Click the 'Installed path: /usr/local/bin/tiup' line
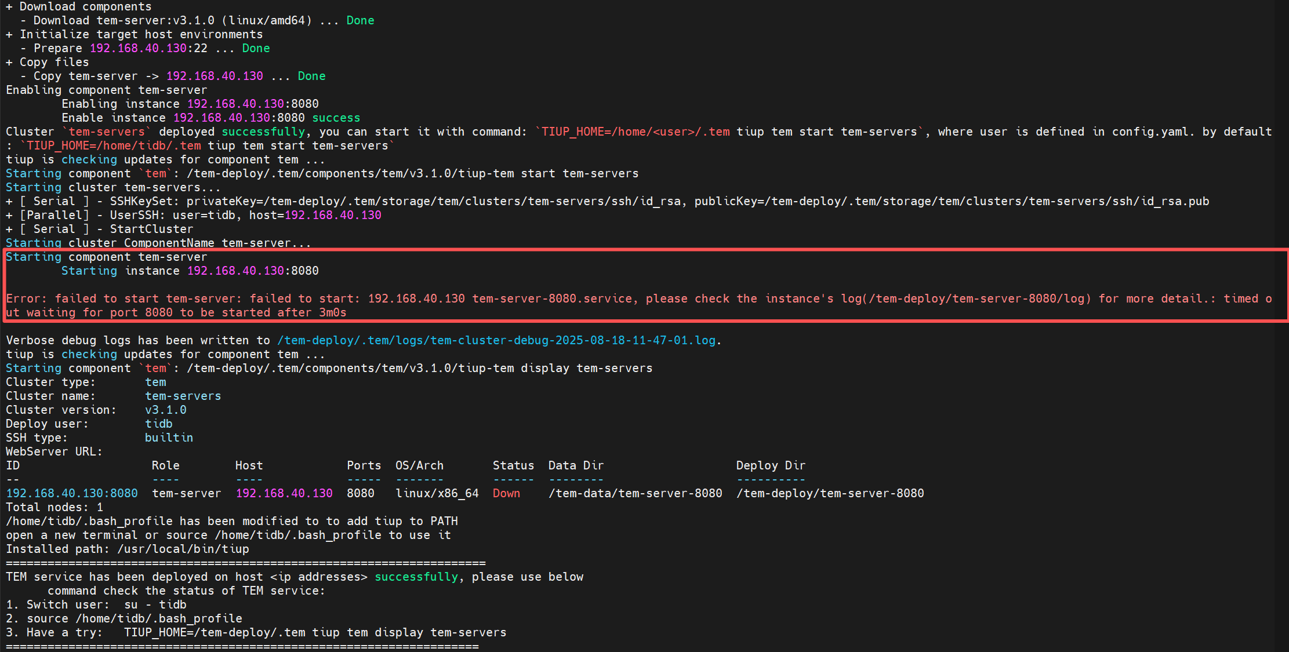Screen dimensions: 1289x652 point(128,549)
